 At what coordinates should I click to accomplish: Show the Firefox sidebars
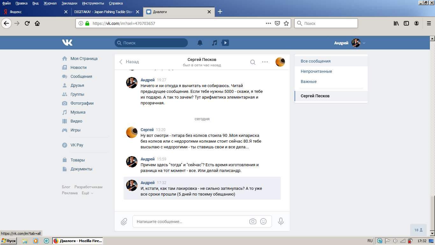tap(406, 23)
